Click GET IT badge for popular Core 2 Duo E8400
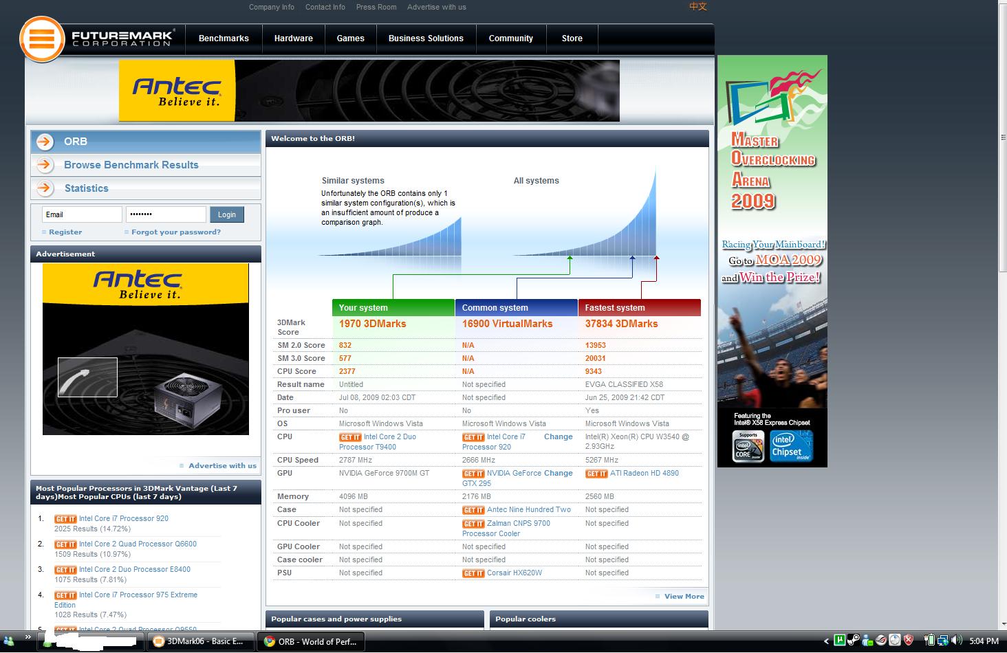Screen dimensions: 1007x653 [65, 570]
